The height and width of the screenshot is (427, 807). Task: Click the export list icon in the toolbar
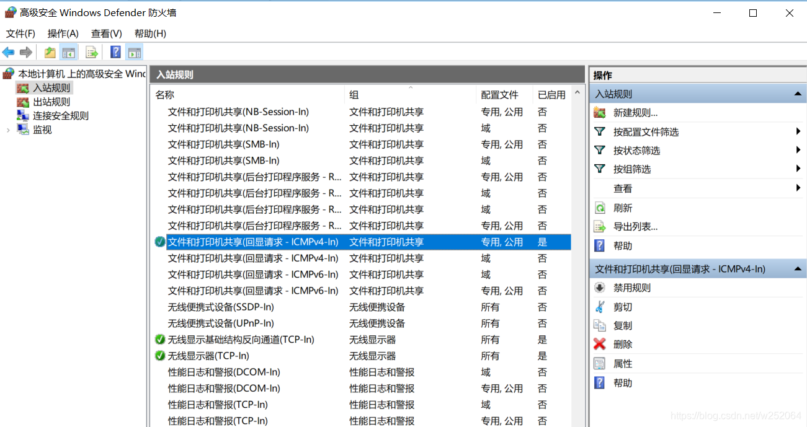[92, 53]
